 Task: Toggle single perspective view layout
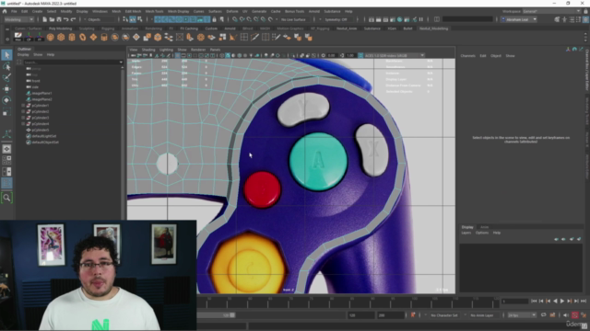[x=6, y=149]
